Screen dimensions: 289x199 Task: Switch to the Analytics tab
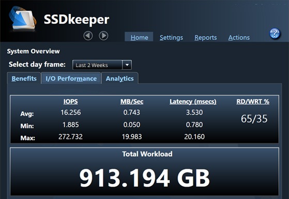coord(120,78)
